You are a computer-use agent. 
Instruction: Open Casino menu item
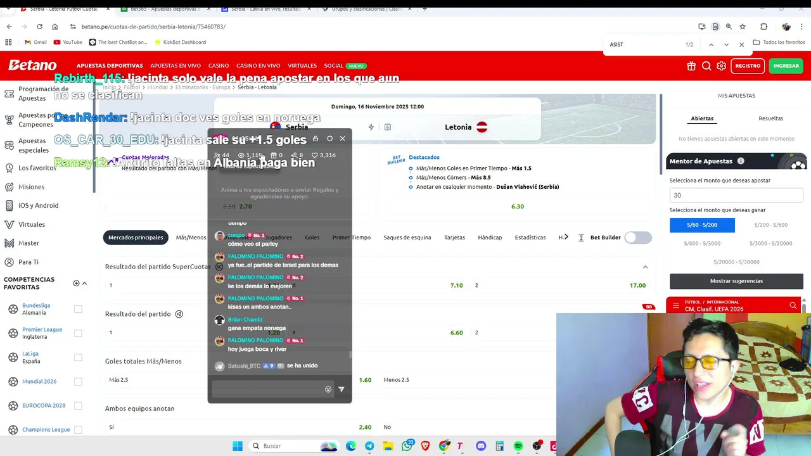point(219,66)
